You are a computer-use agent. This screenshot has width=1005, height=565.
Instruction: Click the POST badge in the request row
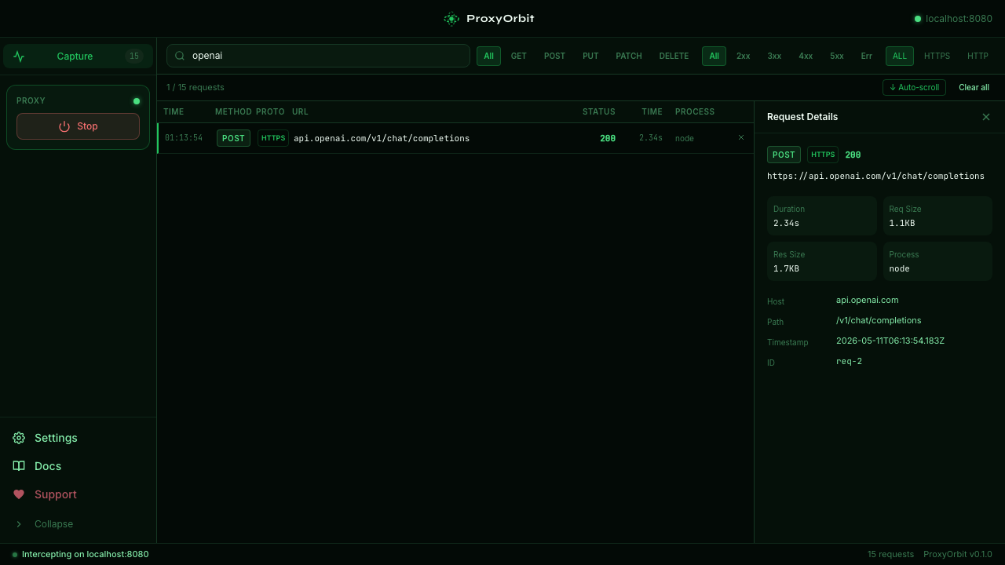[233, 138]
